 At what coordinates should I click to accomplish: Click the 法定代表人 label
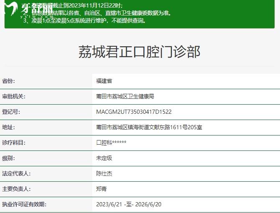[x=16, y=173]
